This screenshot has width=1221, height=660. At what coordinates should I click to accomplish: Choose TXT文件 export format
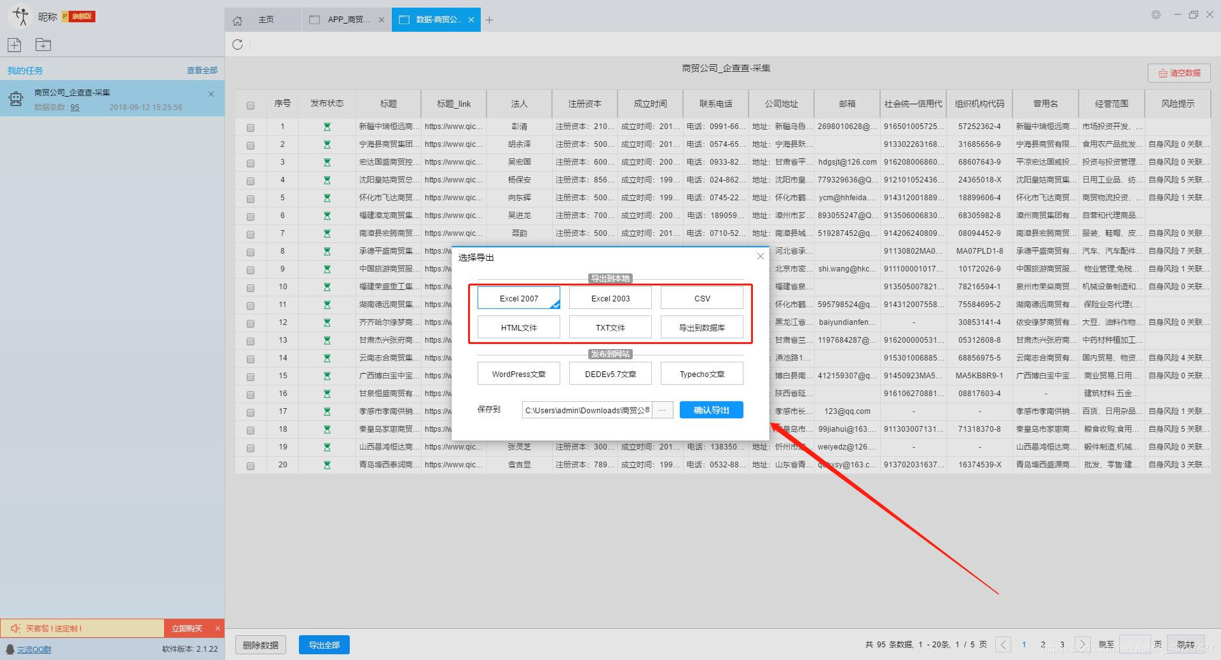point(610,327)
